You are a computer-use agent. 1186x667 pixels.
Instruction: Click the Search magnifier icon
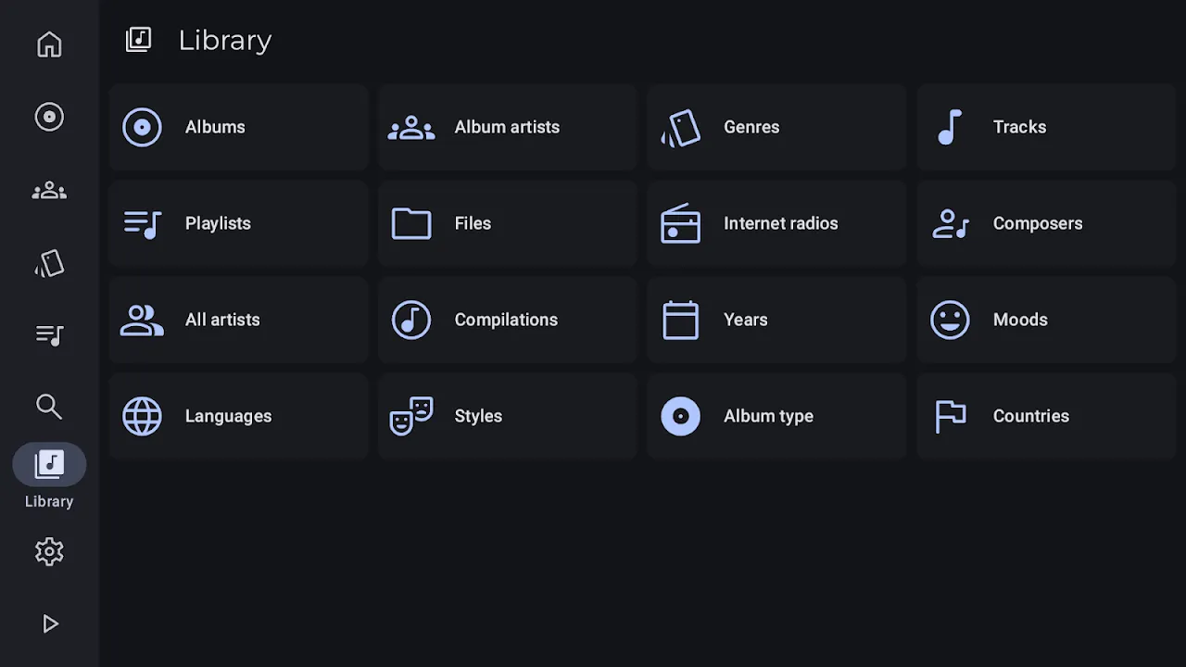49,407
